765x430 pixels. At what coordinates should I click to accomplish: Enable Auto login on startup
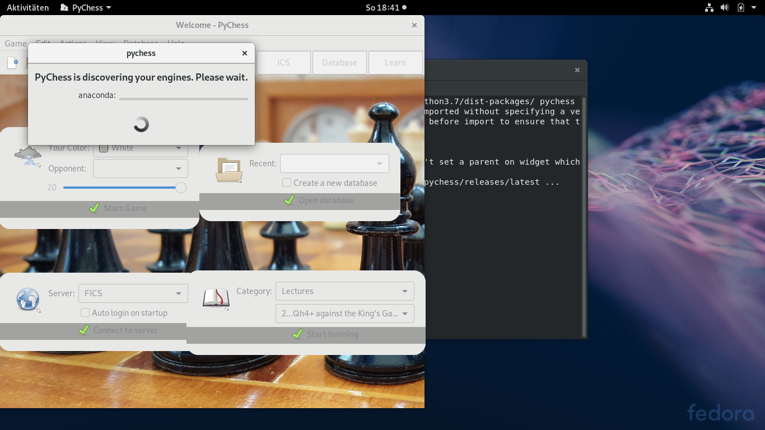point(85,312)
